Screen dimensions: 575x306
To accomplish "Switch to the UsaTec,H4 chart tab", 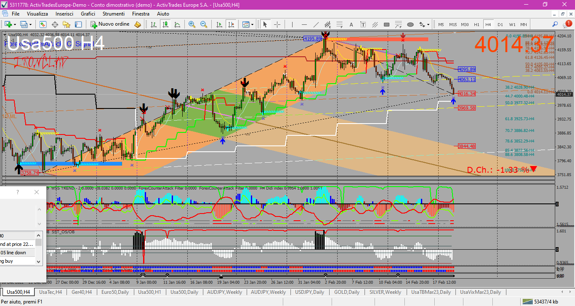I will click(x=51, y=292).
